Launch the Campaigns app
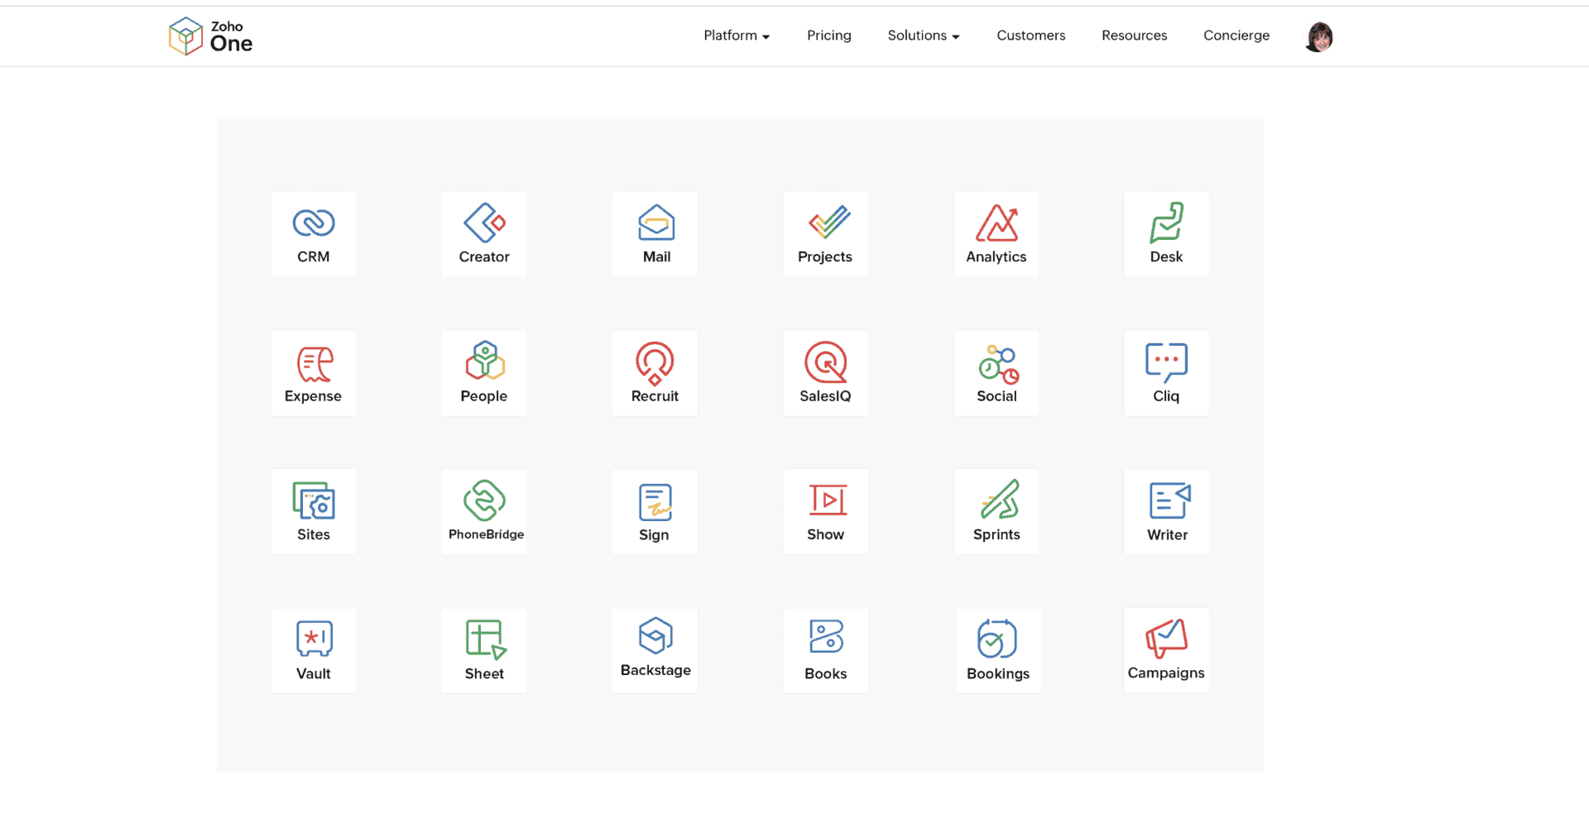 point(1166,649)
